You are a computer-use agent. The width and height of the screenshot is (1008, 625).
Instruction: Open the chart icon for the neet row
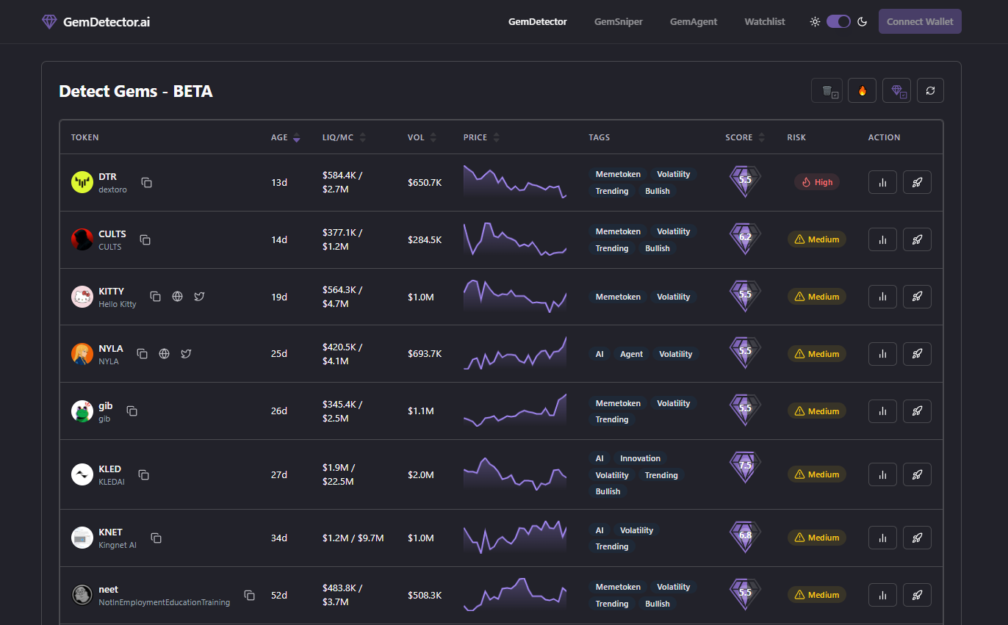click(x=882, y=595)
